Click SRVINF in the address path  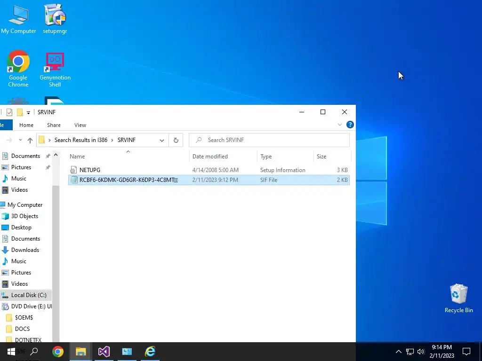pyautogui.click(x=126, y=140)
